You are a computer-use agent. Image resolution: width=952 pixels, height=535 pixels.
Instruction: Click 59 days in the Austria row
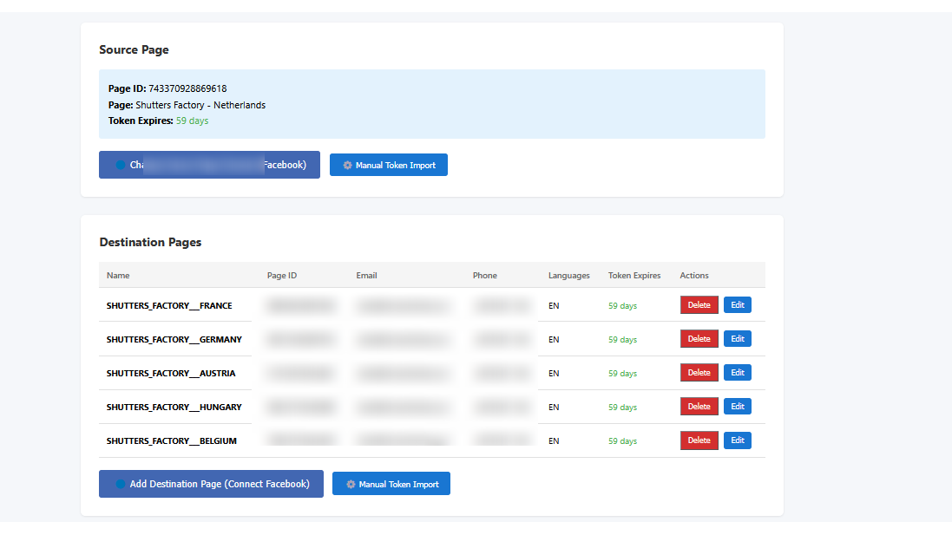622,374
